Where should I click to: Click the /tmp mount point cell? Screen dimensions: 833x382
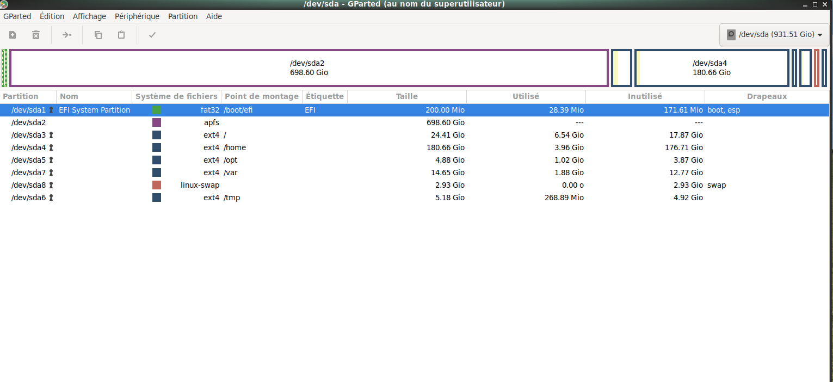point(232,198)
